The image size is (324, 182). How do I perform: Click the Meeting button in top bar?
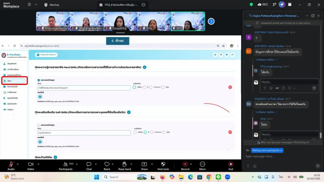click(x=52, y=4)
